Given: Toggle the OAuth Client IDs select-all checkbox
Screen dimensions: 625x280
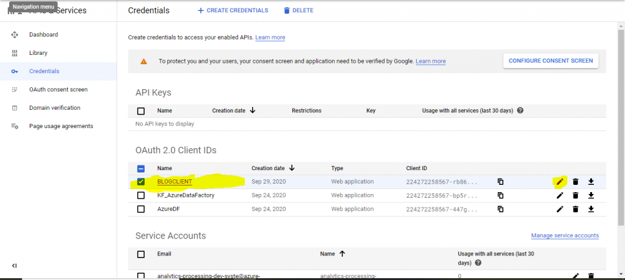Looking at the screenshot, I should click(141, 168).
